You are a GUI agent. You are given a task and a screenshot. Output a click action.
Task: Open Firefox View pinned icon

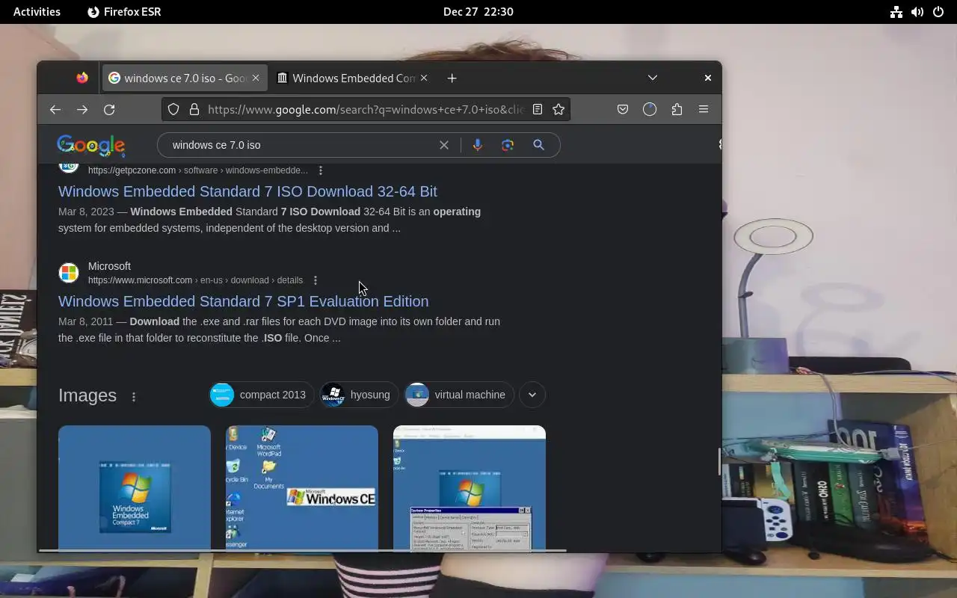82,78
